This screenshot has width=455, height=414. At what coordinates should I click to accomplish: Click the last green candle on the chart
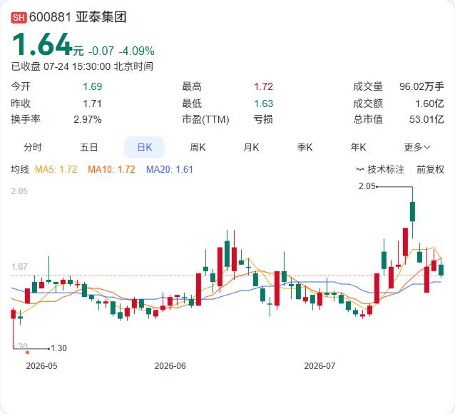point(441,270)
